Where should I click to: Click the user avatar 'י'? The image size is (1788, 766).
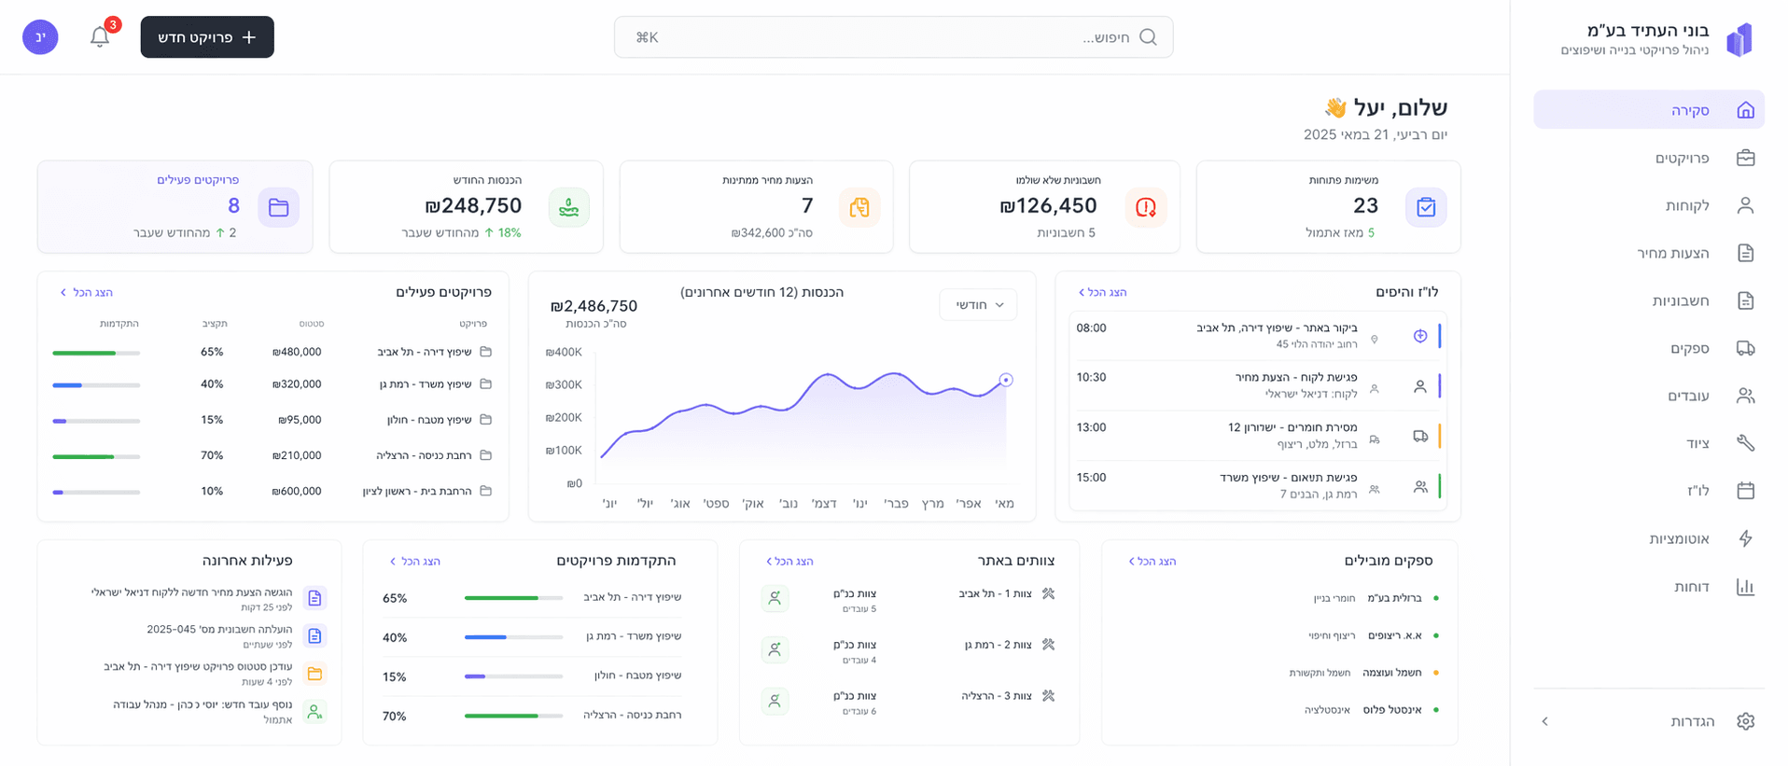point(40,37)
